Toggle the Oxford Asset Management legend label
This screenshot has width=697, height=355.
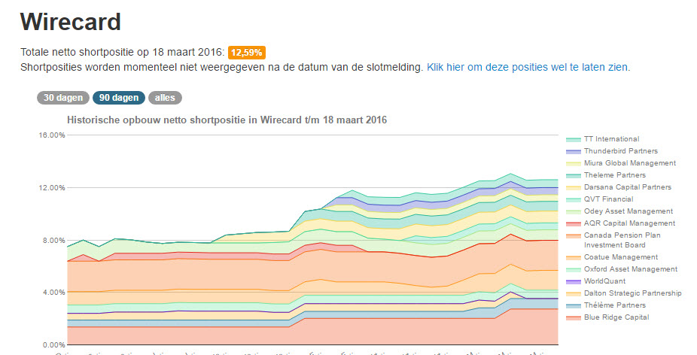pos(631,269)
